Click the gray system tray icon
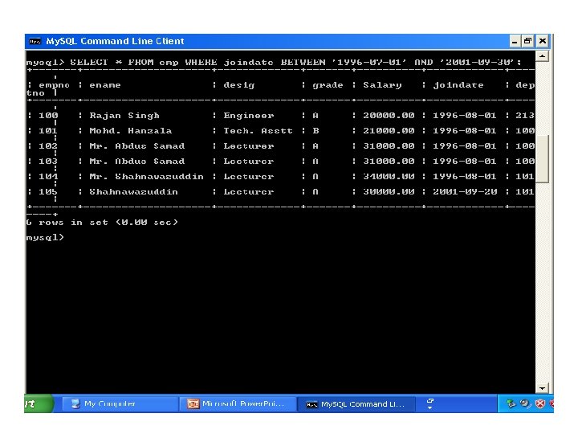The image size is (578, 434). [x=525, y=403]
